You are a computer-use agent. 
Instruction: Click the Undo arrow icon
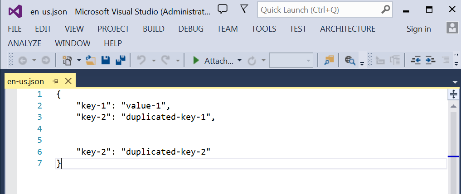pyautogui.click(x=141, y=61)
